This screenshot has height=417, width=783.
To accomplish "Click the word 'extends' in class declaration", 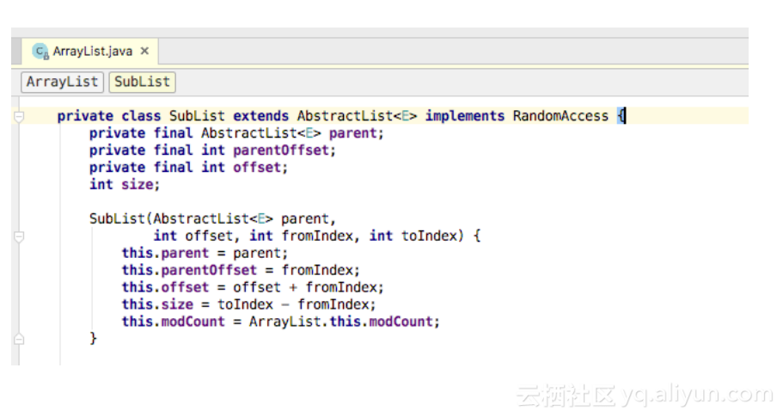I will coord(260,116).
